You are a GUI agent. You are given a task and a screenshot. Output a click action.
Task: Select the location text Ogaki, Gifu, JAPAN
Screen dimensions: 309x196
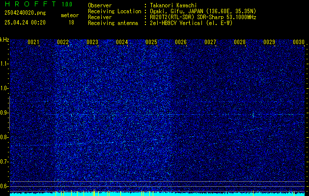point(176,11)
